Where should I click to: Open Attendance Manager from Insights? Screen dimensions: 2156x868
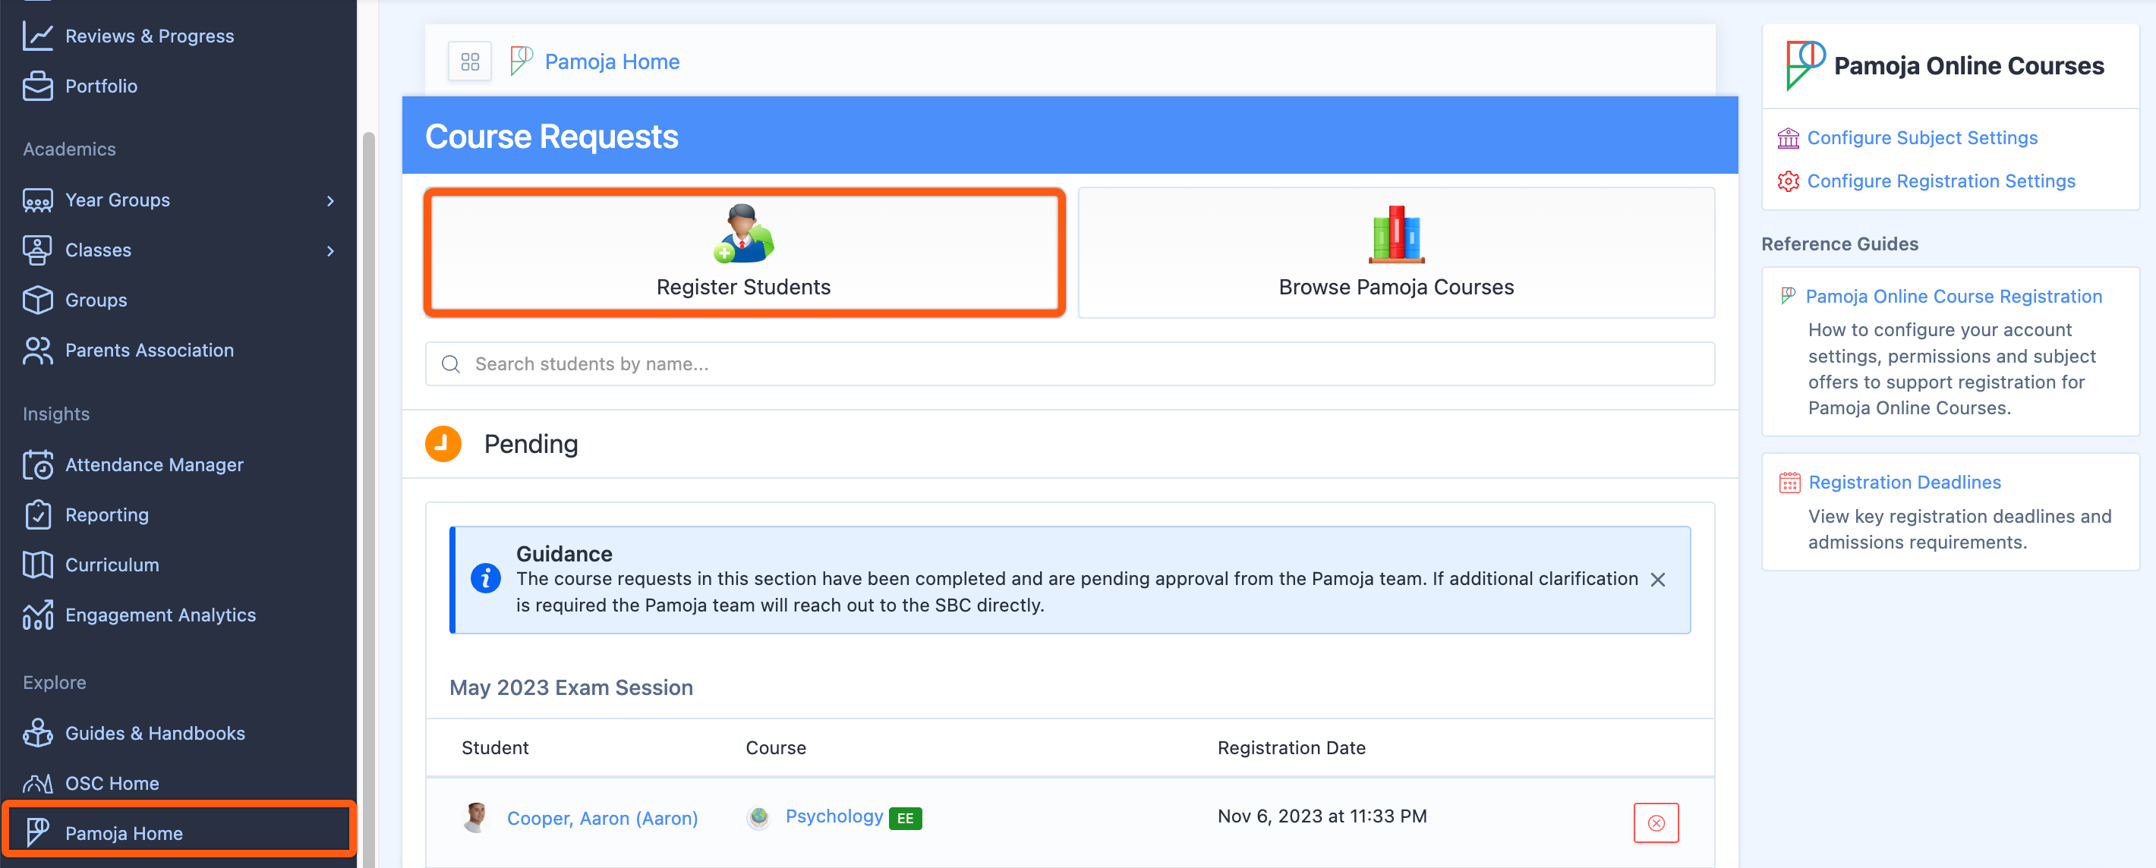pos(154,465)
